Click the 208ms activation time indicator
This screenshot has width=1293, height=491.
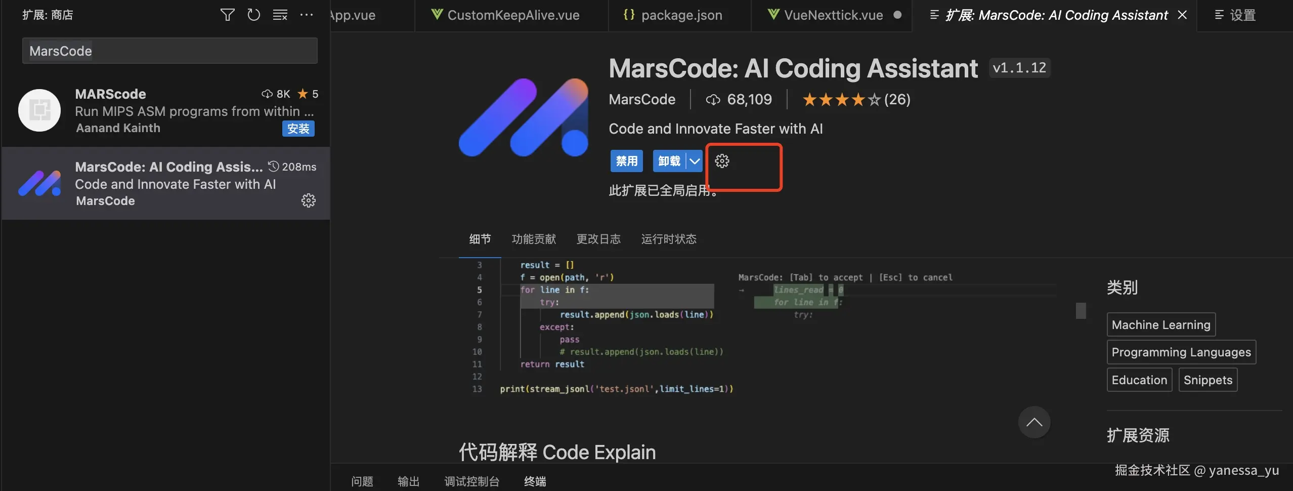292,167
